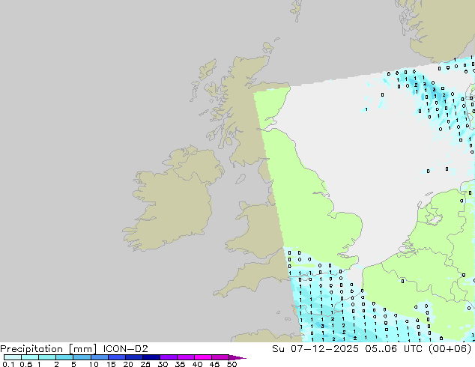Click the Isle of Man on the map
The height and width of the screenshot is (367, 475).
pos(240,179)
